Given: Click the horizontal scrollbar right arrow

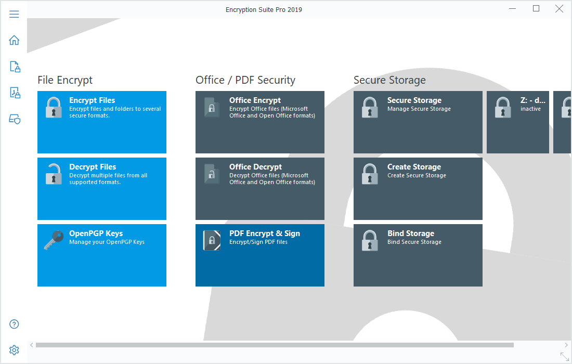Looking at the screenshot, I should pos(566,345).
